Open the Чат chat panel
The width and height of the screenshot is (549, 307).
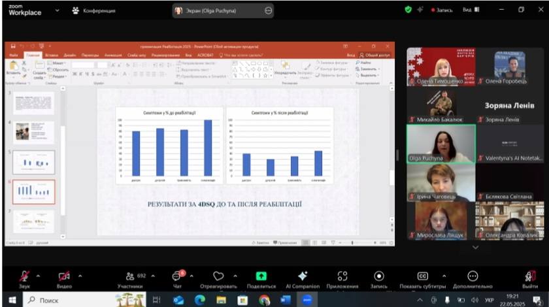(177, 276)
